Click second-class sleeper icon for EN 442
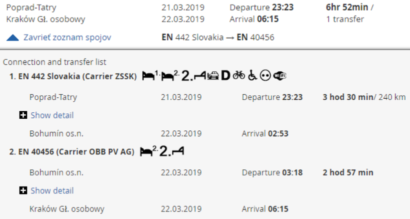Viewport: 410px width, 219px height. [x=170, y=76]
